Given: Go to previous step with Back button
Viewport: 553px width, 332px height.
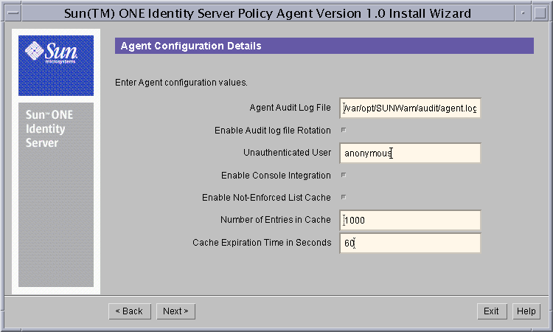Looking at the screenshot, I should click(x=130, y=311).
